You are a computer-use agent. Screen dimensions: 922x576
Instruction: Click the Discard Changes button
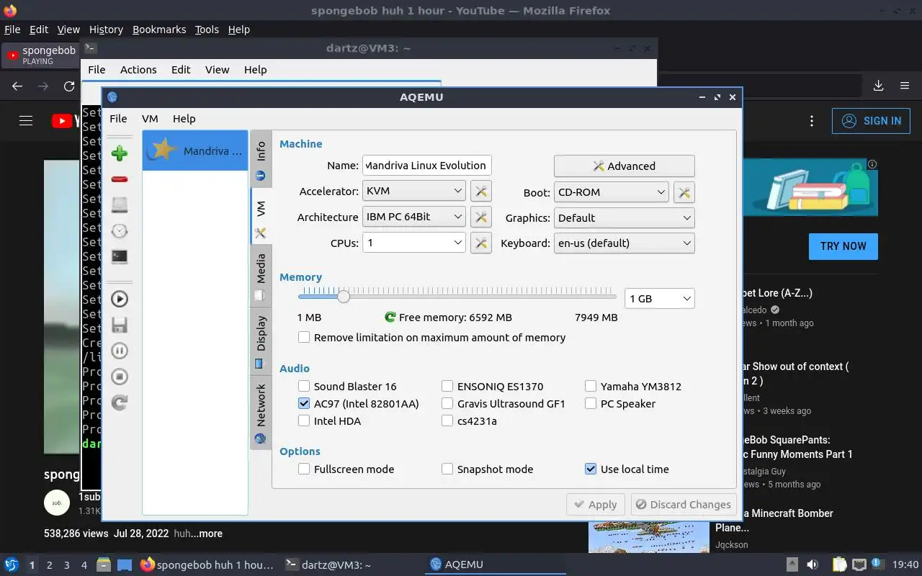point(684,505)
